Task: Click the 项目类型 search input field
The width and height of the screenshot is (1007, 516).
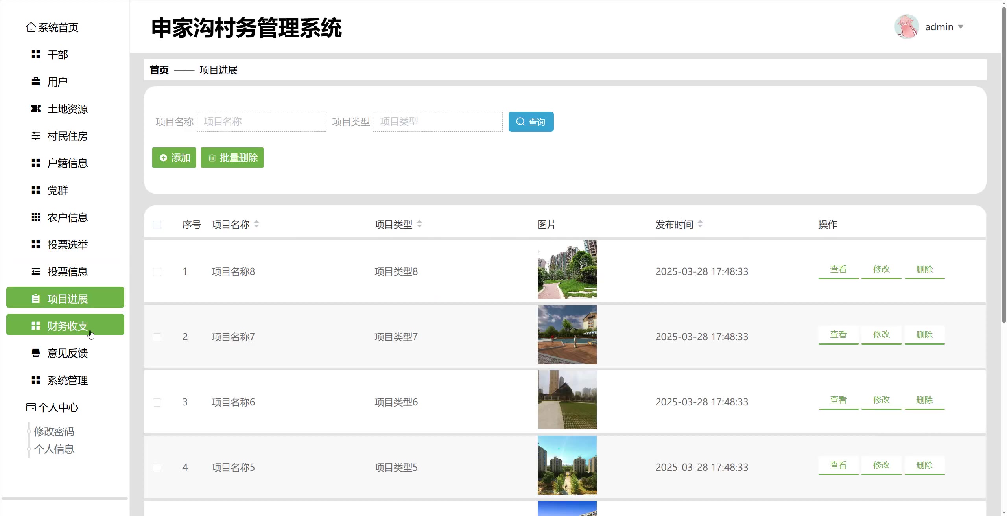Action: coord(437,122)
